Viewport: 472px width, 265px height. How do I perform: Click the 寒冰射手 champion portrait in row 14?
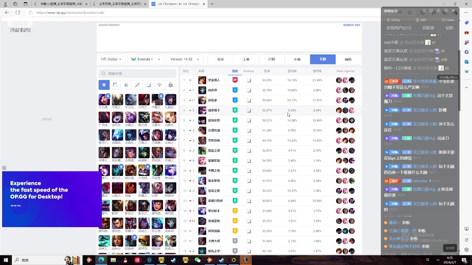[x=202, y=211]
